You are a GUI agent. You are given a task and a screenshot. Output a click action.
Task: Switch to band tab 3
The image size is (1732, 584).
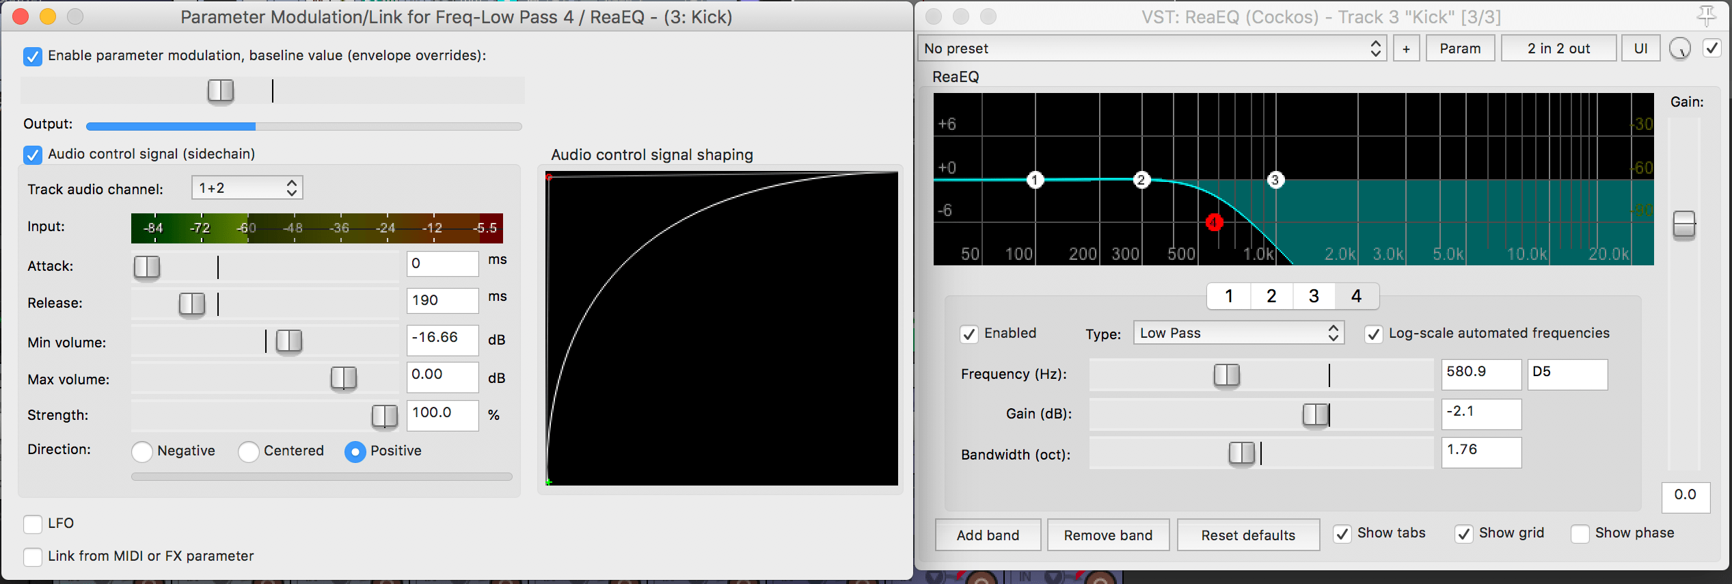pyautogui.click(x=1314, y=296)
